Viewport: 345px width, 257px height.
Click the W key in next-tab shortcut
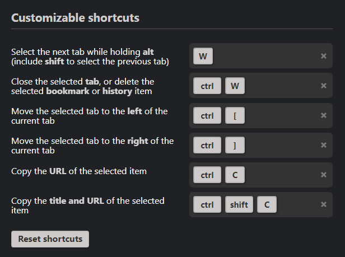[x=203, y=56]
